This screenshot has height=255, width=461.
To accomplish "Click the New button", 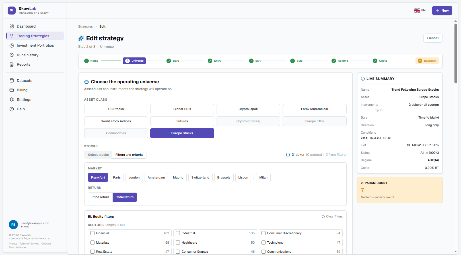I will tap(442, 11).
